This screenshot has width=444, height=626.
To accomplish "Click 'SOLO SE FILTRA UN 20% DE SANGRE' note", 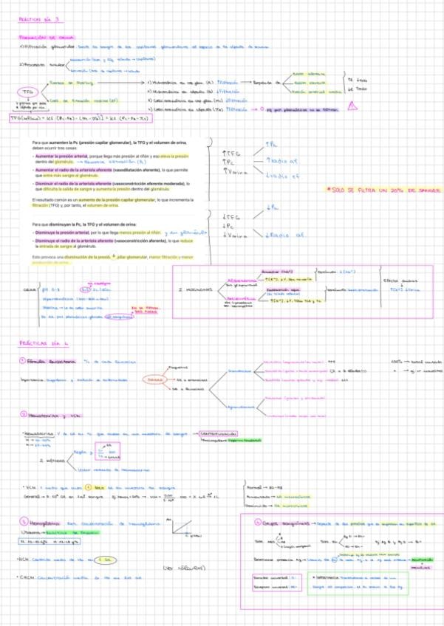I will [383, 190].
